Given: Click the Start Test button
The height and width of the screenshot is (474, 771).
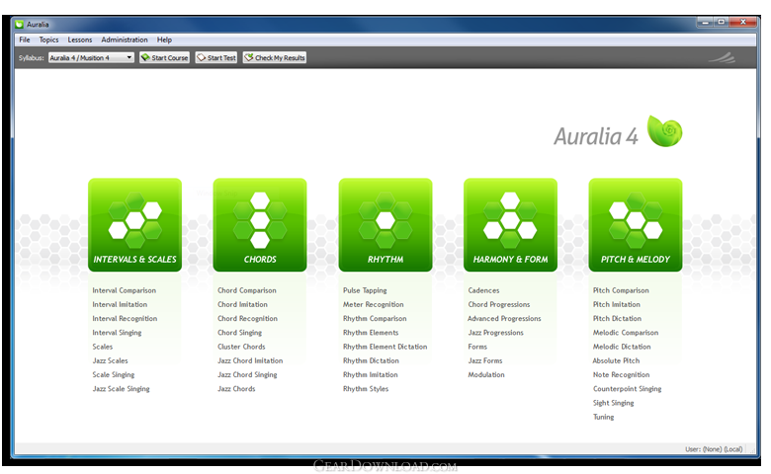Looking at the screenshot, I should tap(216, 58).
